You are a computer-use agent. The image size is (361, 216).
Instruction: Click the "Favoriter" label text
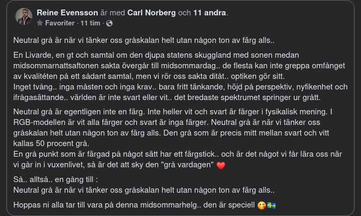(x=59, y=23)
